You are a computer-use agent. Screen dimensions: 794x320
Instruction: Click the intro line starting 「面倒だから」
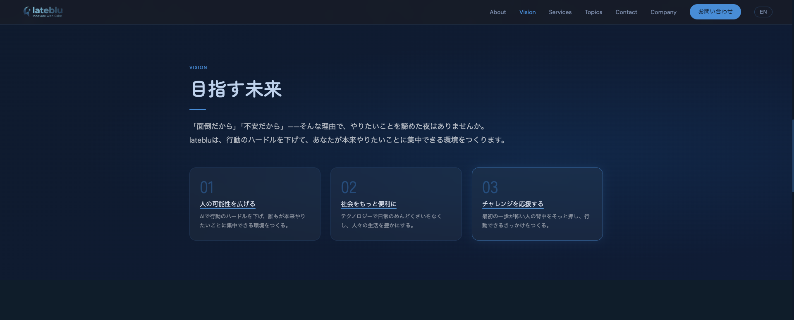339,126
